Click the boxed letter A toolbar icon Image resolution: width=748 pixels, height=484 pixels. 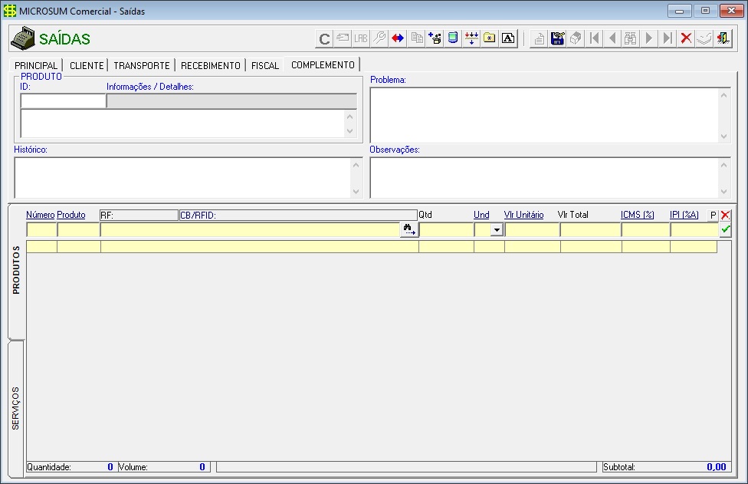point(507,38)
